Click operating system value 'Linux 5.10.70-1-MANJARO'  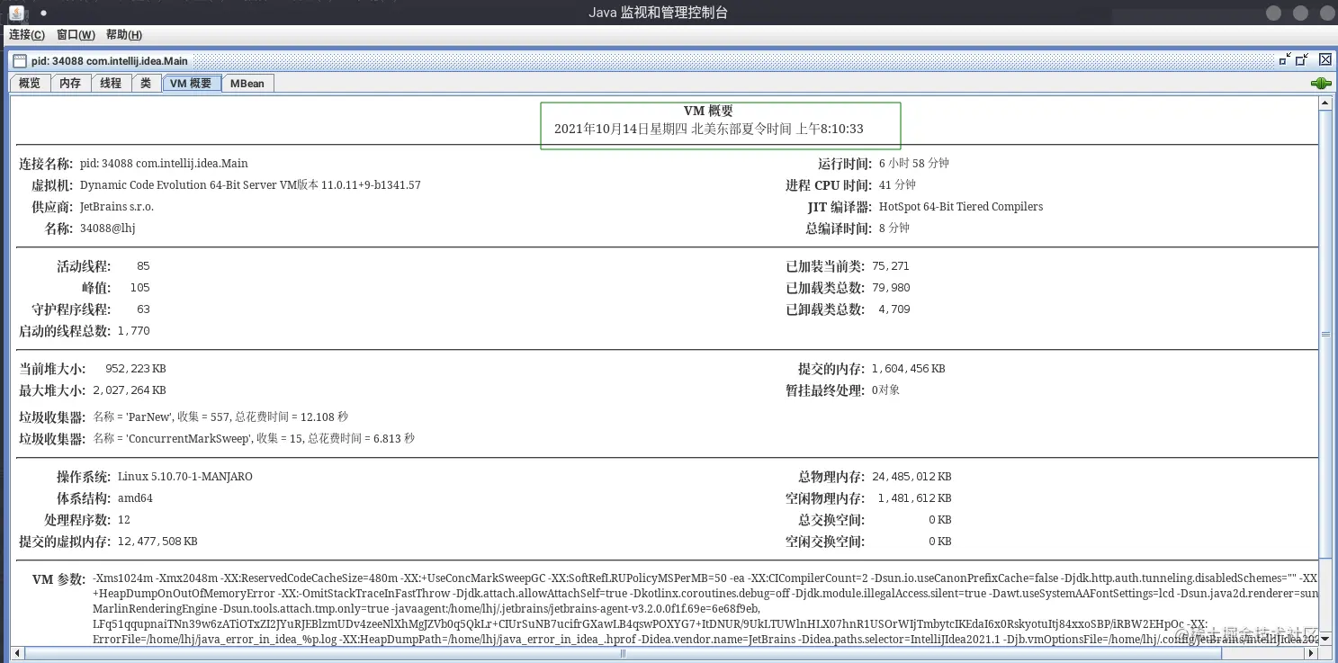(184, 477)
